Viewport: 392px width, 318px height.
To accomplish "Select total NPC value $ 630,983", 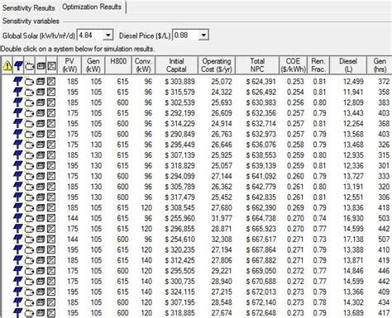I will click(x=261, y=102).
